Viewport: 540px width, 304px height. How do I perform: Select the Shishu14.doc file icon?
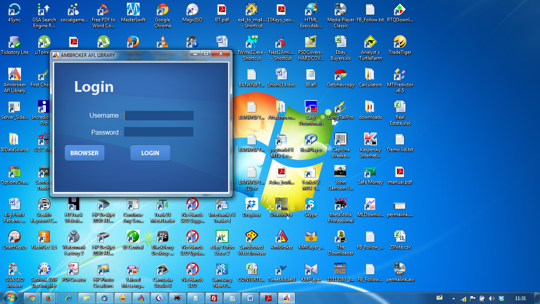(x=281, y=78)
